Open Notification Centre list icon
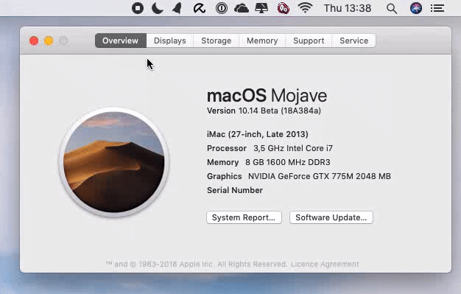Screen dimensions: 461x294 [x=437, y=8]
